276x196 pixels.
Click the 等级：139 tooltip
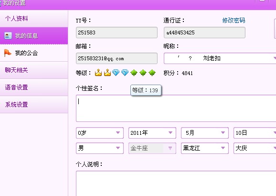(x=146, y=90)
